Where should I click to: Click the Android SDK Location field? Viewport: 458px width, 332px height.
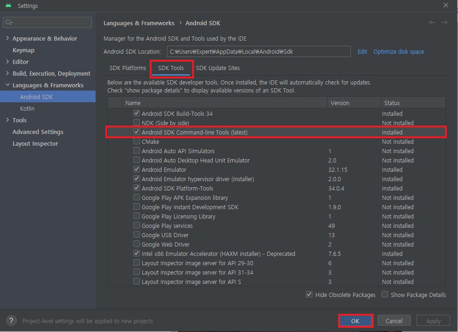tap(258, 51)
